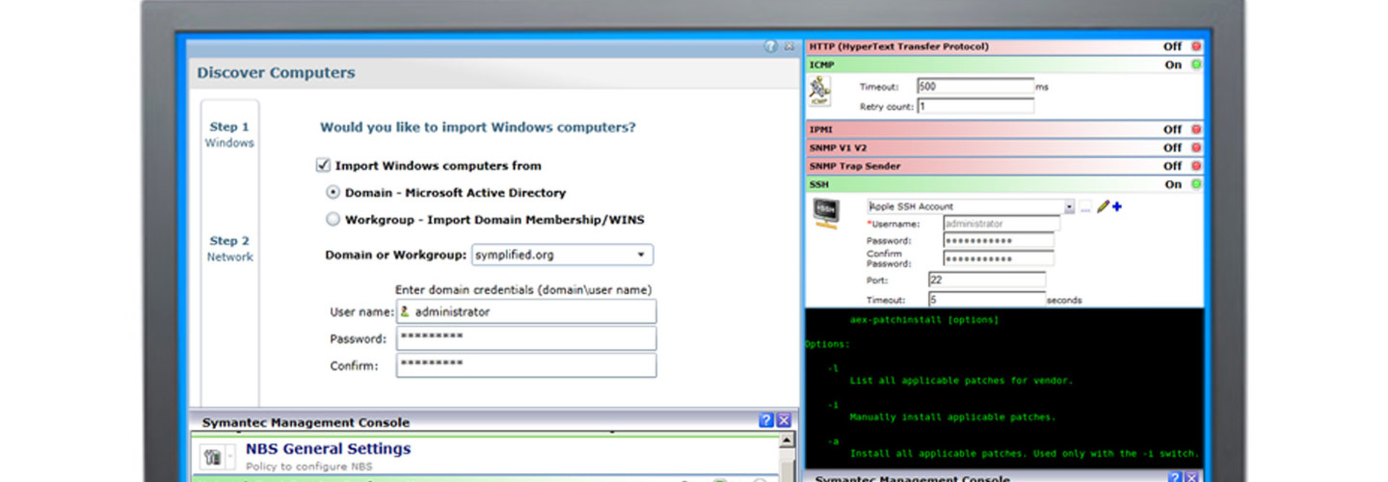
Task: Switch to Step 2 Network
Action: pyautogui.click(x=229, y=248)
